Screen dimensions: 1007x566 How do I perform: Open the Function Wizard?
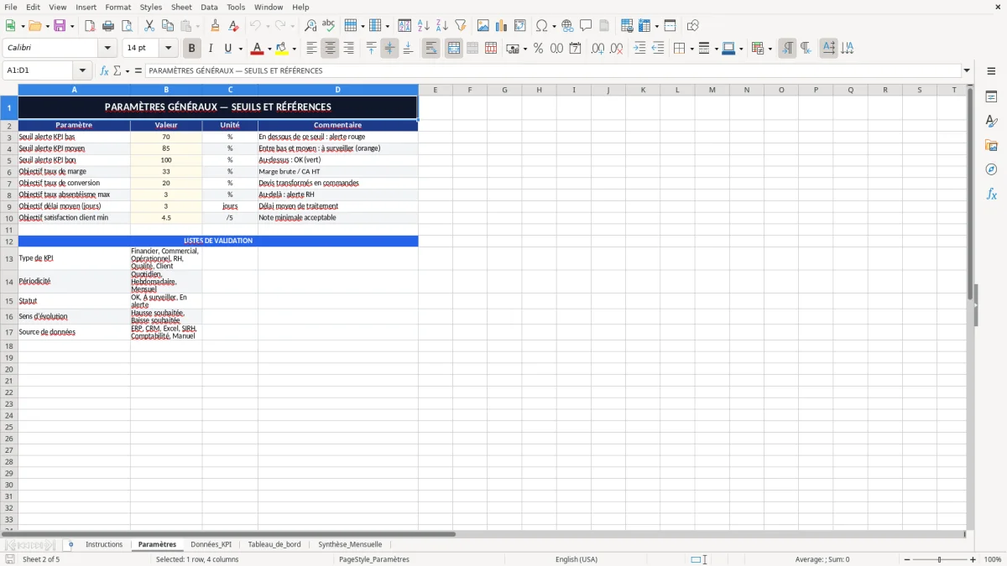pos(105,70)
